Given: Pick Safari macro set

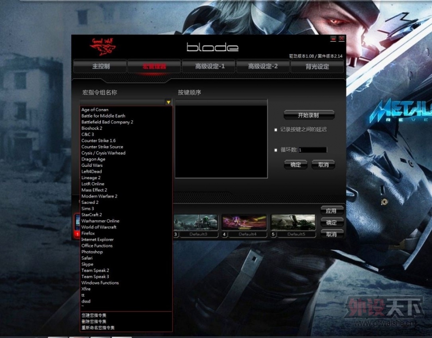Looking at the screenshot, I should (x=87, y=258).
